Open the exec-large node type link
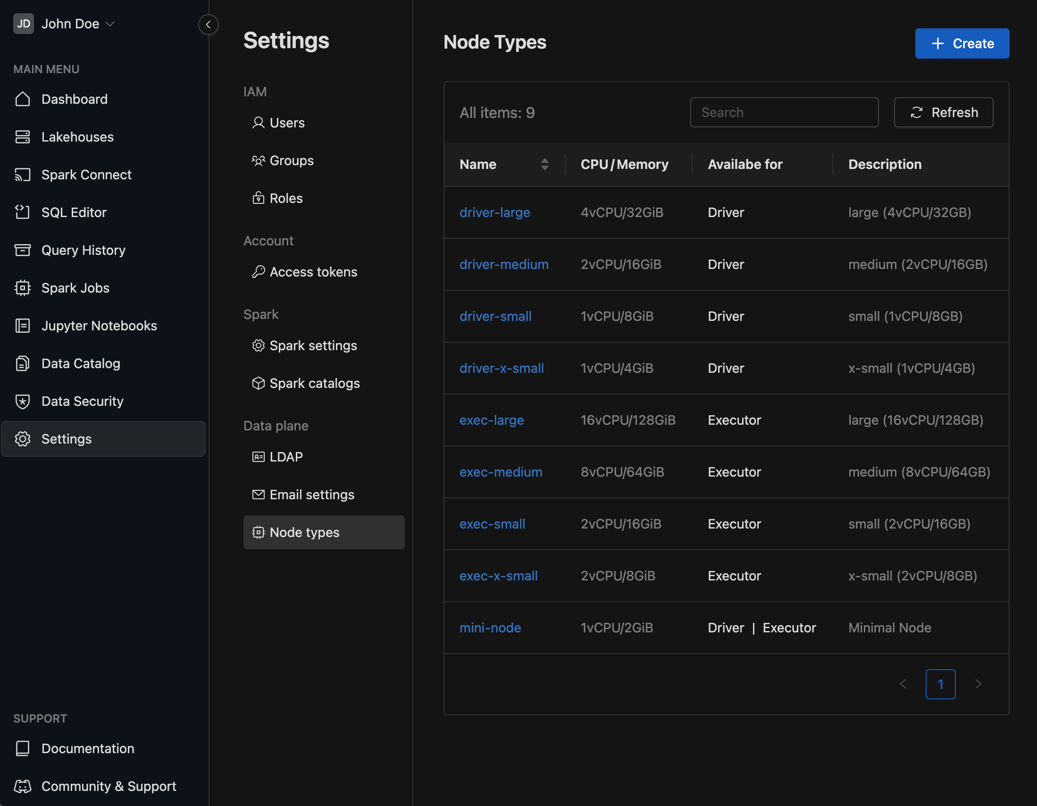The height and width of the screenshot is (806, 1037). pos(492,420)
